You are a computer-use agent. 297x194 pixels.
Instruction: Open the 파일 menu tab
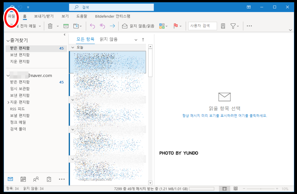(11, 16)
